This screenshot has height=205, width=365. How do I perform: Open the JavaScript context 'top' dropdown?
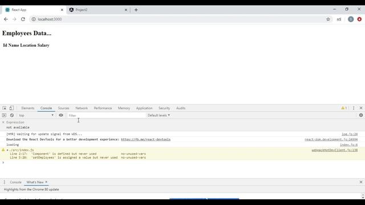[x=36, y=115]
